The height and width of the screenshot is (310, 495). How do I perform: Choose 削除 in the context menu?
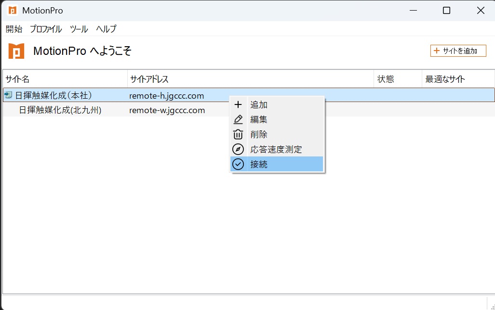277,134
